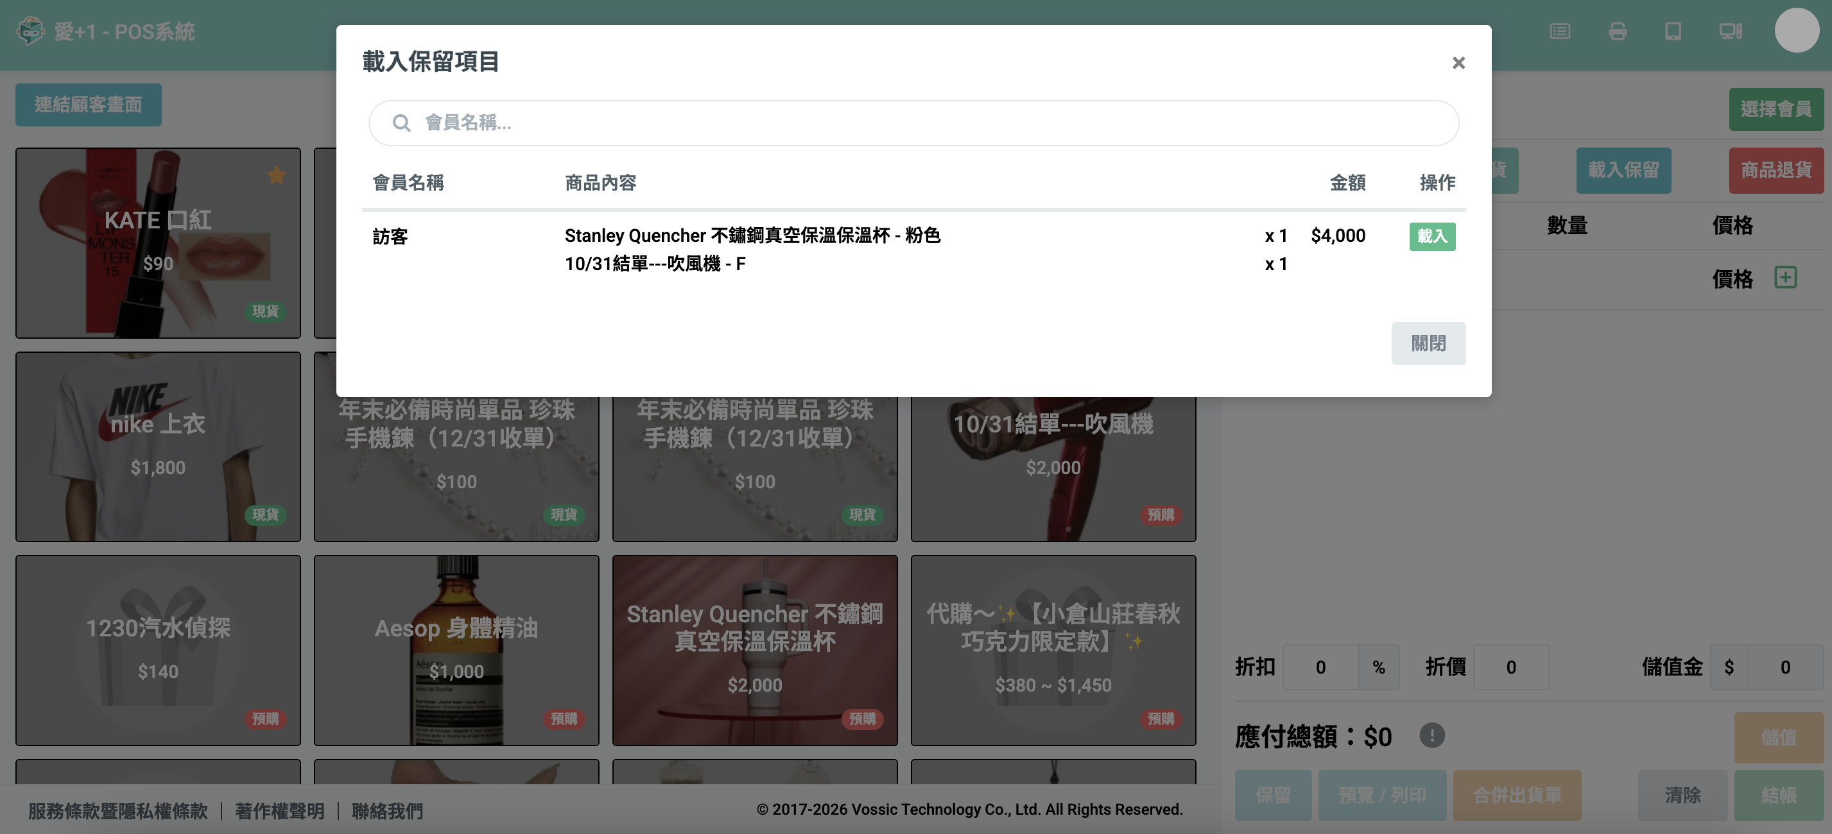The width and height of the screenshot is (1832, 834).
Task: Click the $4,000 amount cell
Action: click(1338, 235)
